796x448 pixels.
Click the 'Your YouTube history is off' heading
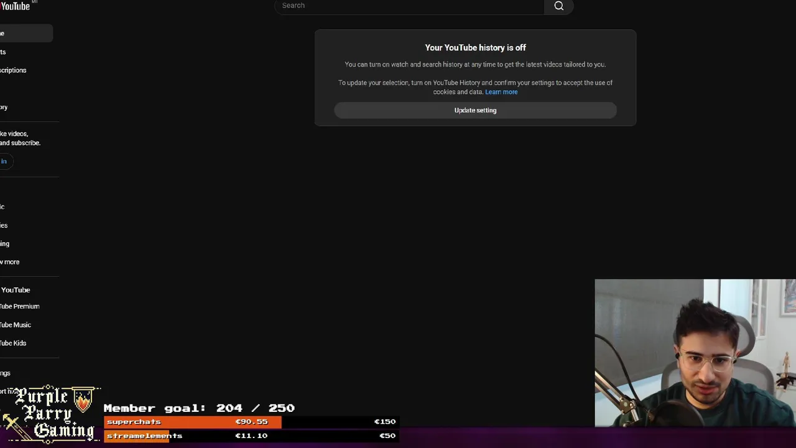475,48
